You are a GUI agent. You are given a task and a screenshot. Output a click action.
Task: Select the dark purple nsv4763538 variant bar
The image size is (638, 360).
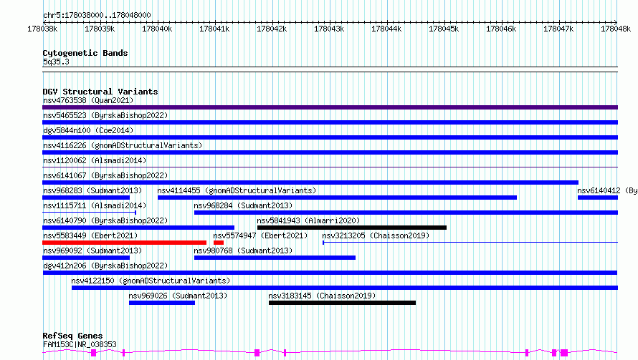(x=330, y=107)
